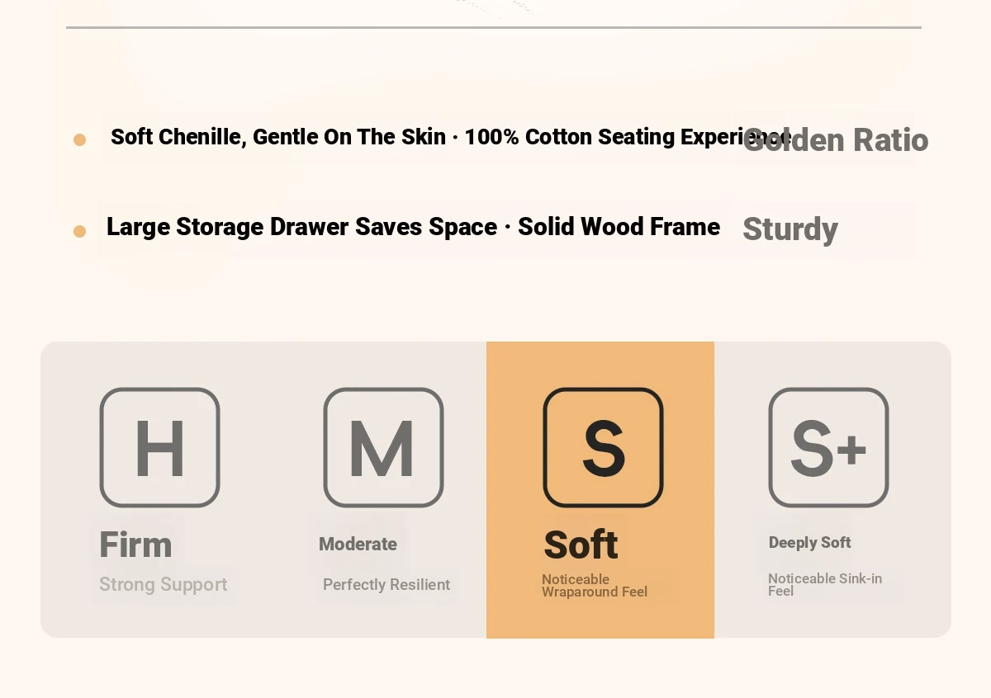Viewport: 991px width, 698px height.
Task: Click the H firmness icon
Action: (159, 447)
